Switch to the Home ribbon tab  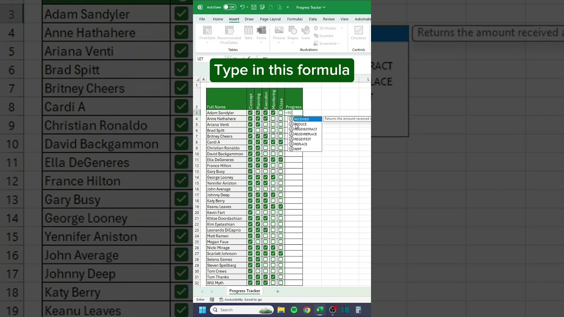click(218, 19)
